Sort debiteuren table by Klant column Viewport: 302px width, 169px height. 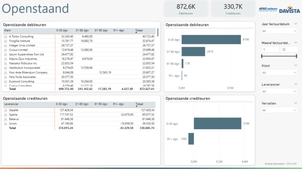point(7,30)
